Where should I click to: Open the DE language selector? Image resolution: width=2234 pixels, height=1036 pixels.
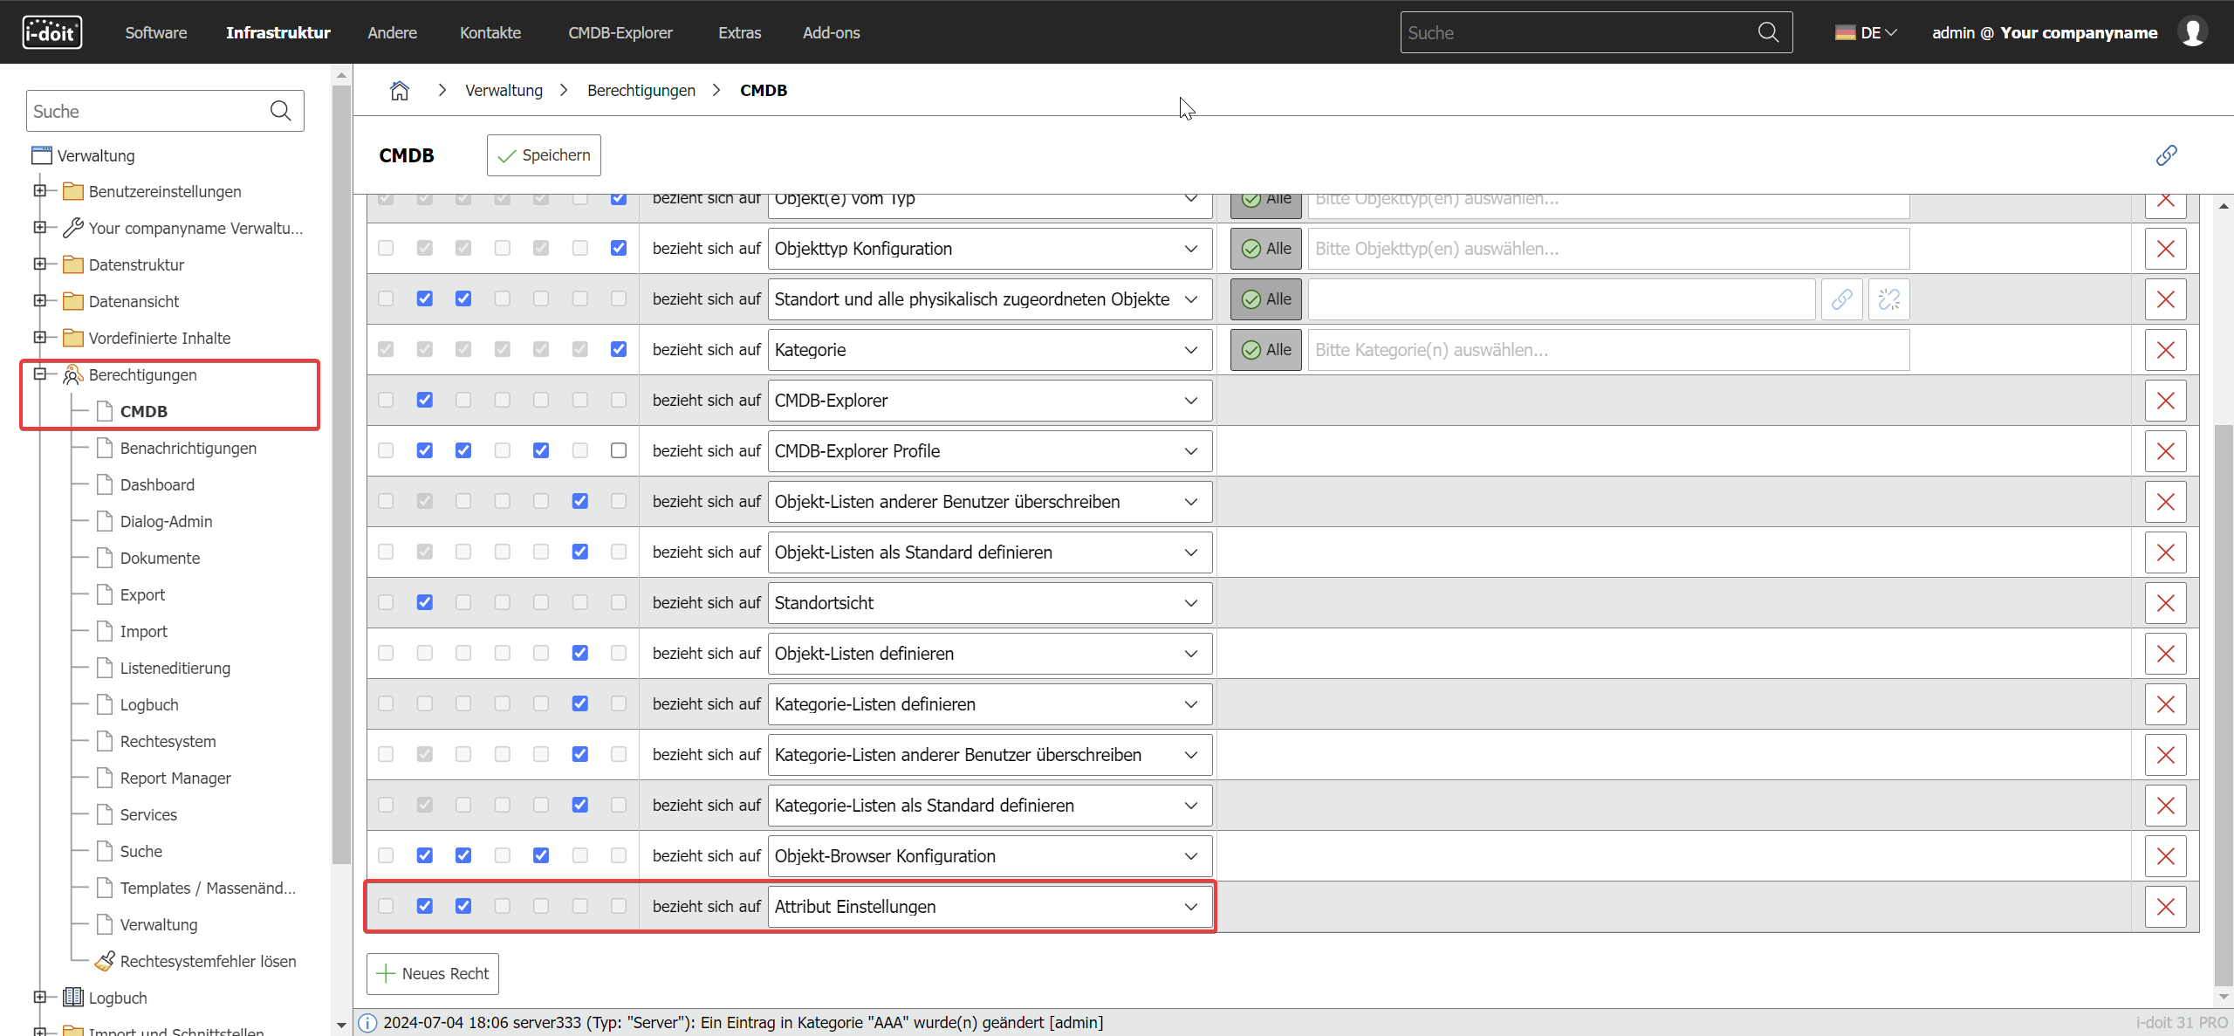point(1866,32)
